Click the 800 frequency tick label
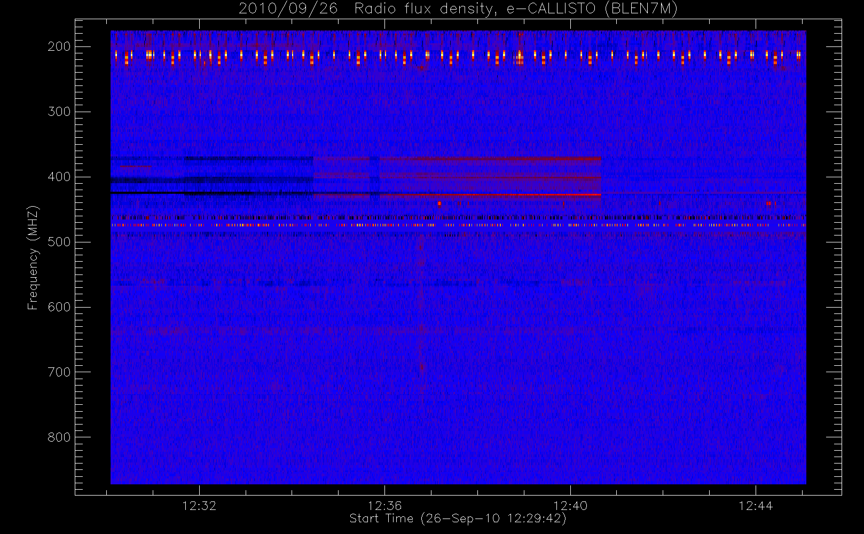The height and width of the screenshot is (534, 864). [59, 437]
